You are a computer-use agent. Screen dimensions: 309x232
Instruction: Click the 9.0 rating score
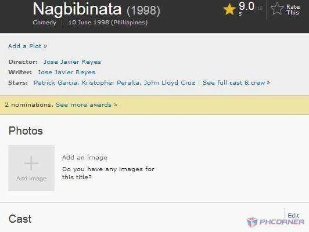coord(246,6)
